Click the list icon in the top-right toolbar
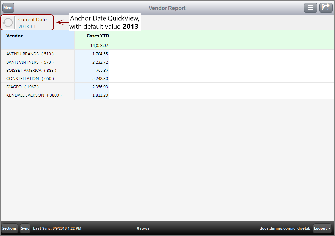The image size is (335, 236). click(x=311, y=7)
